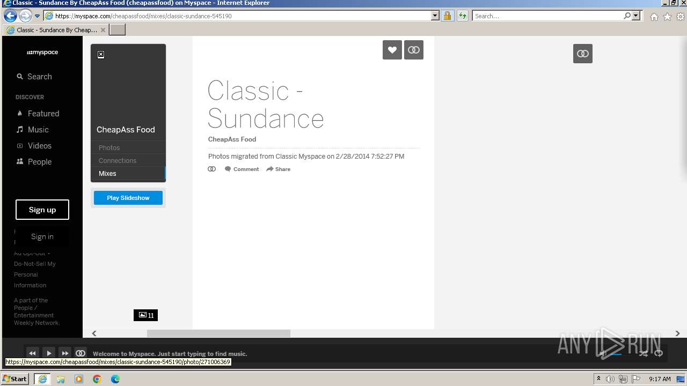
Task: Click the Do-Not-Sell My Personal Information link
Action: [35, 274]
